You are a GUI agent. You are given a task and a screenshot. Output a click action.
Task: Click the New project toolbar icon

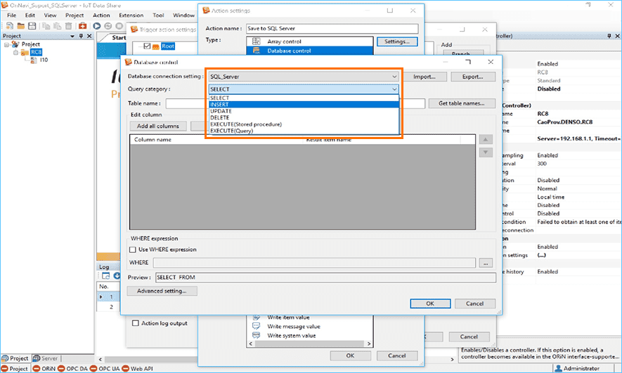click(10, 26)
